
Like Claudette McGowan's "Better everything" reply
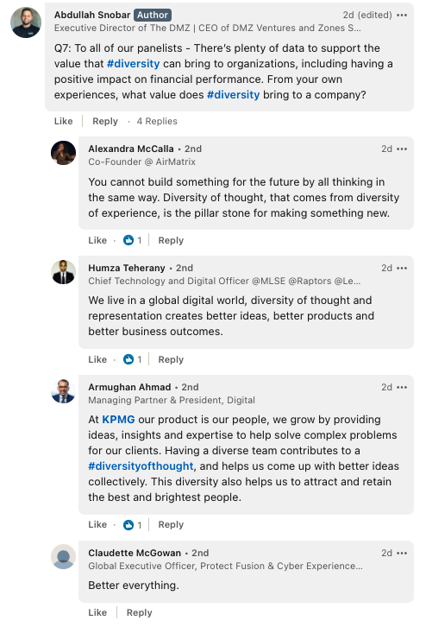coord(97,612)
